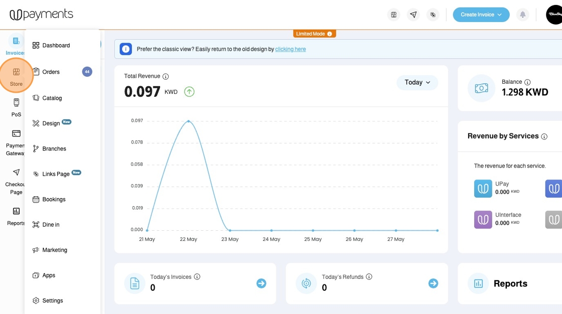Open the Create Invoice dropdown
Image resolution: width=562 pixels, height=314 pixels.
tap(481, 15)
